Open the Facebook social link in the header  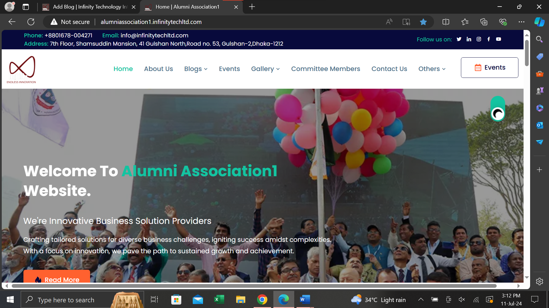(x=489, y=39)
